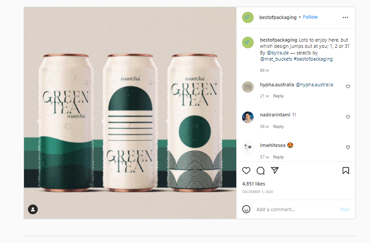Follow the bestofpackaging account
Image resolution: width=370 pixels, height=243 pixels.
click(x=310, y=17)
